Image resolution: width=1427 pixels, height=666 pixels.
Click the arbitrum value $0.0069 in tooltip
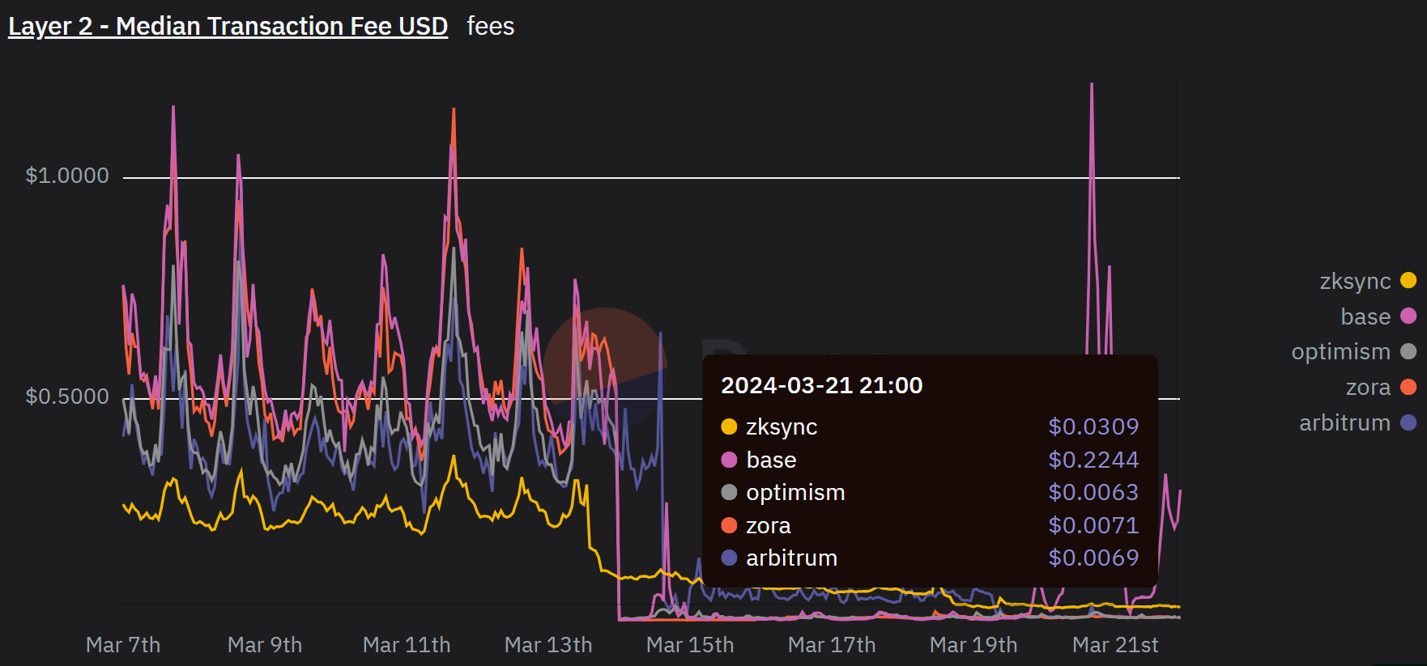[x=1093, y=558]
